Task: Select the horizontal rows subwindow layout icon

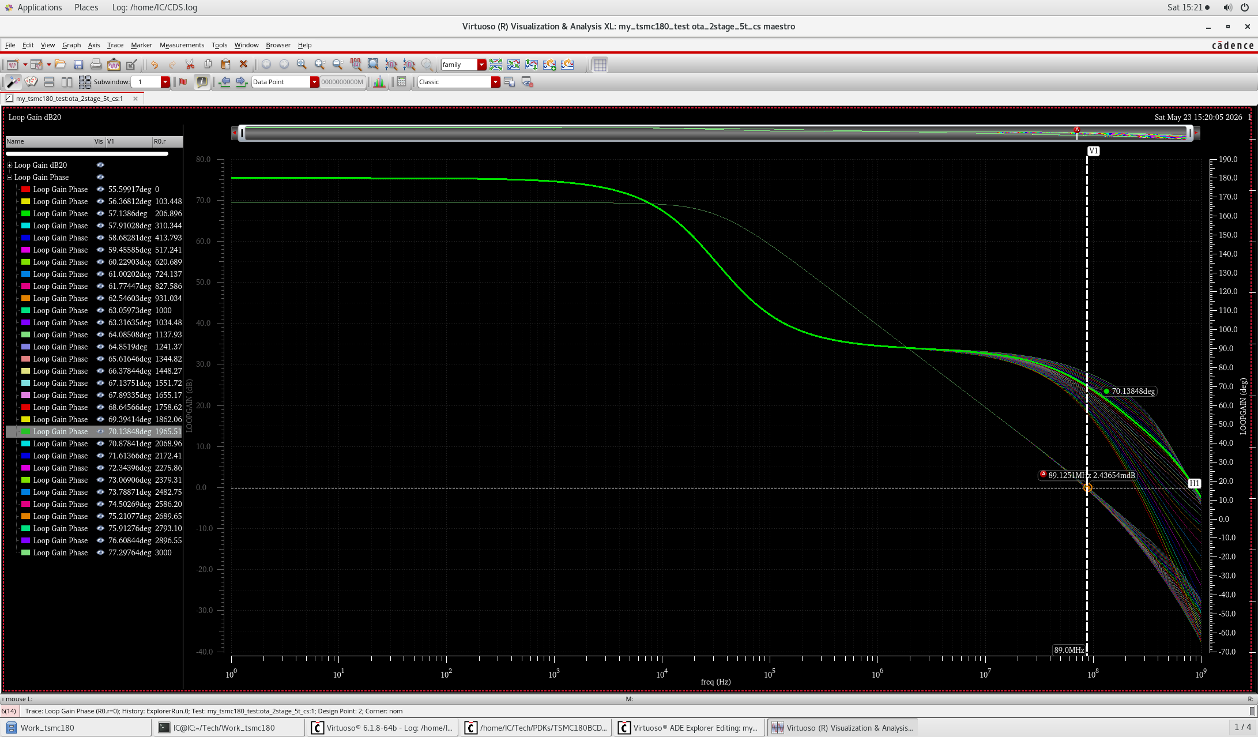Action: [x=49, y=82]
